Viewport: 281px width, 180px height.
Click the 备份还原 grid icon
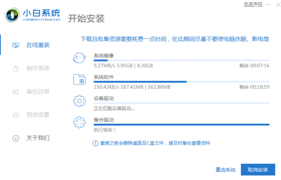tap(16, 92)
